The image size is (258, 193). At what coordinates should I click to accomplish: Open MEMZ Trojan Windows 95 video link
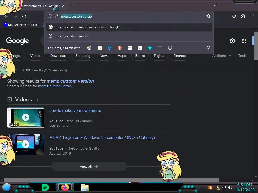tap(102, 137)
